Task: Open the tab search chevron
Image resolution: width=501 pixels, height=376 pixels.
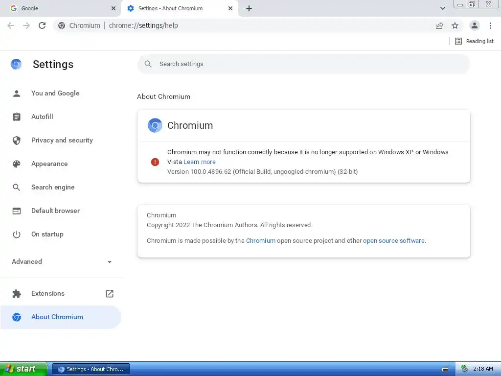Action: coord(442,8)
